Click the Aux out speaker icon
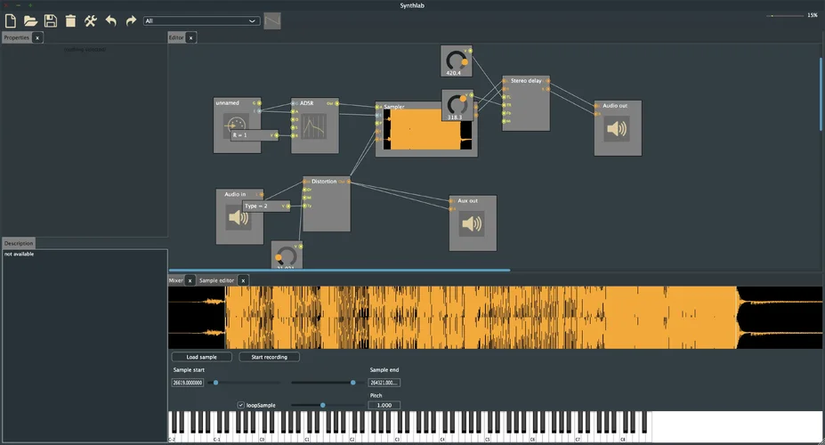The width and height of the screenshot is (825, 445). (472, 224)
